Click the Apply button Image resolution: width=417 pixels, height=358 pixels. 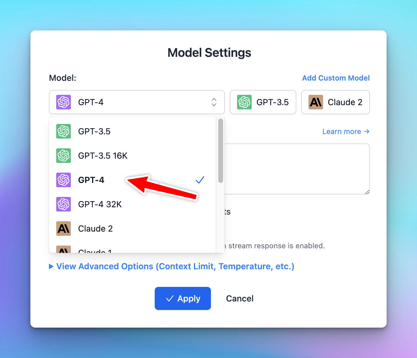click(x=183, y=298)
